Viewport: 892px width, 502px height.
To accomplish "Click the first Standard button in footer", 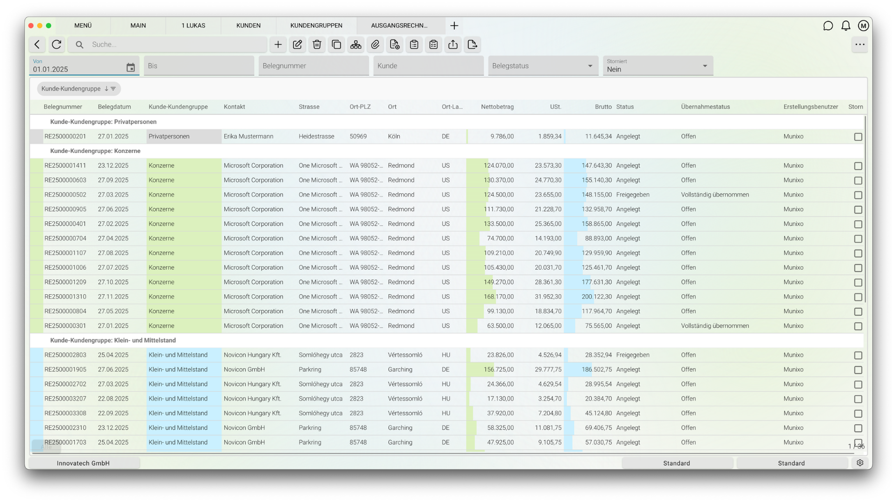I will tap(677, 463).
